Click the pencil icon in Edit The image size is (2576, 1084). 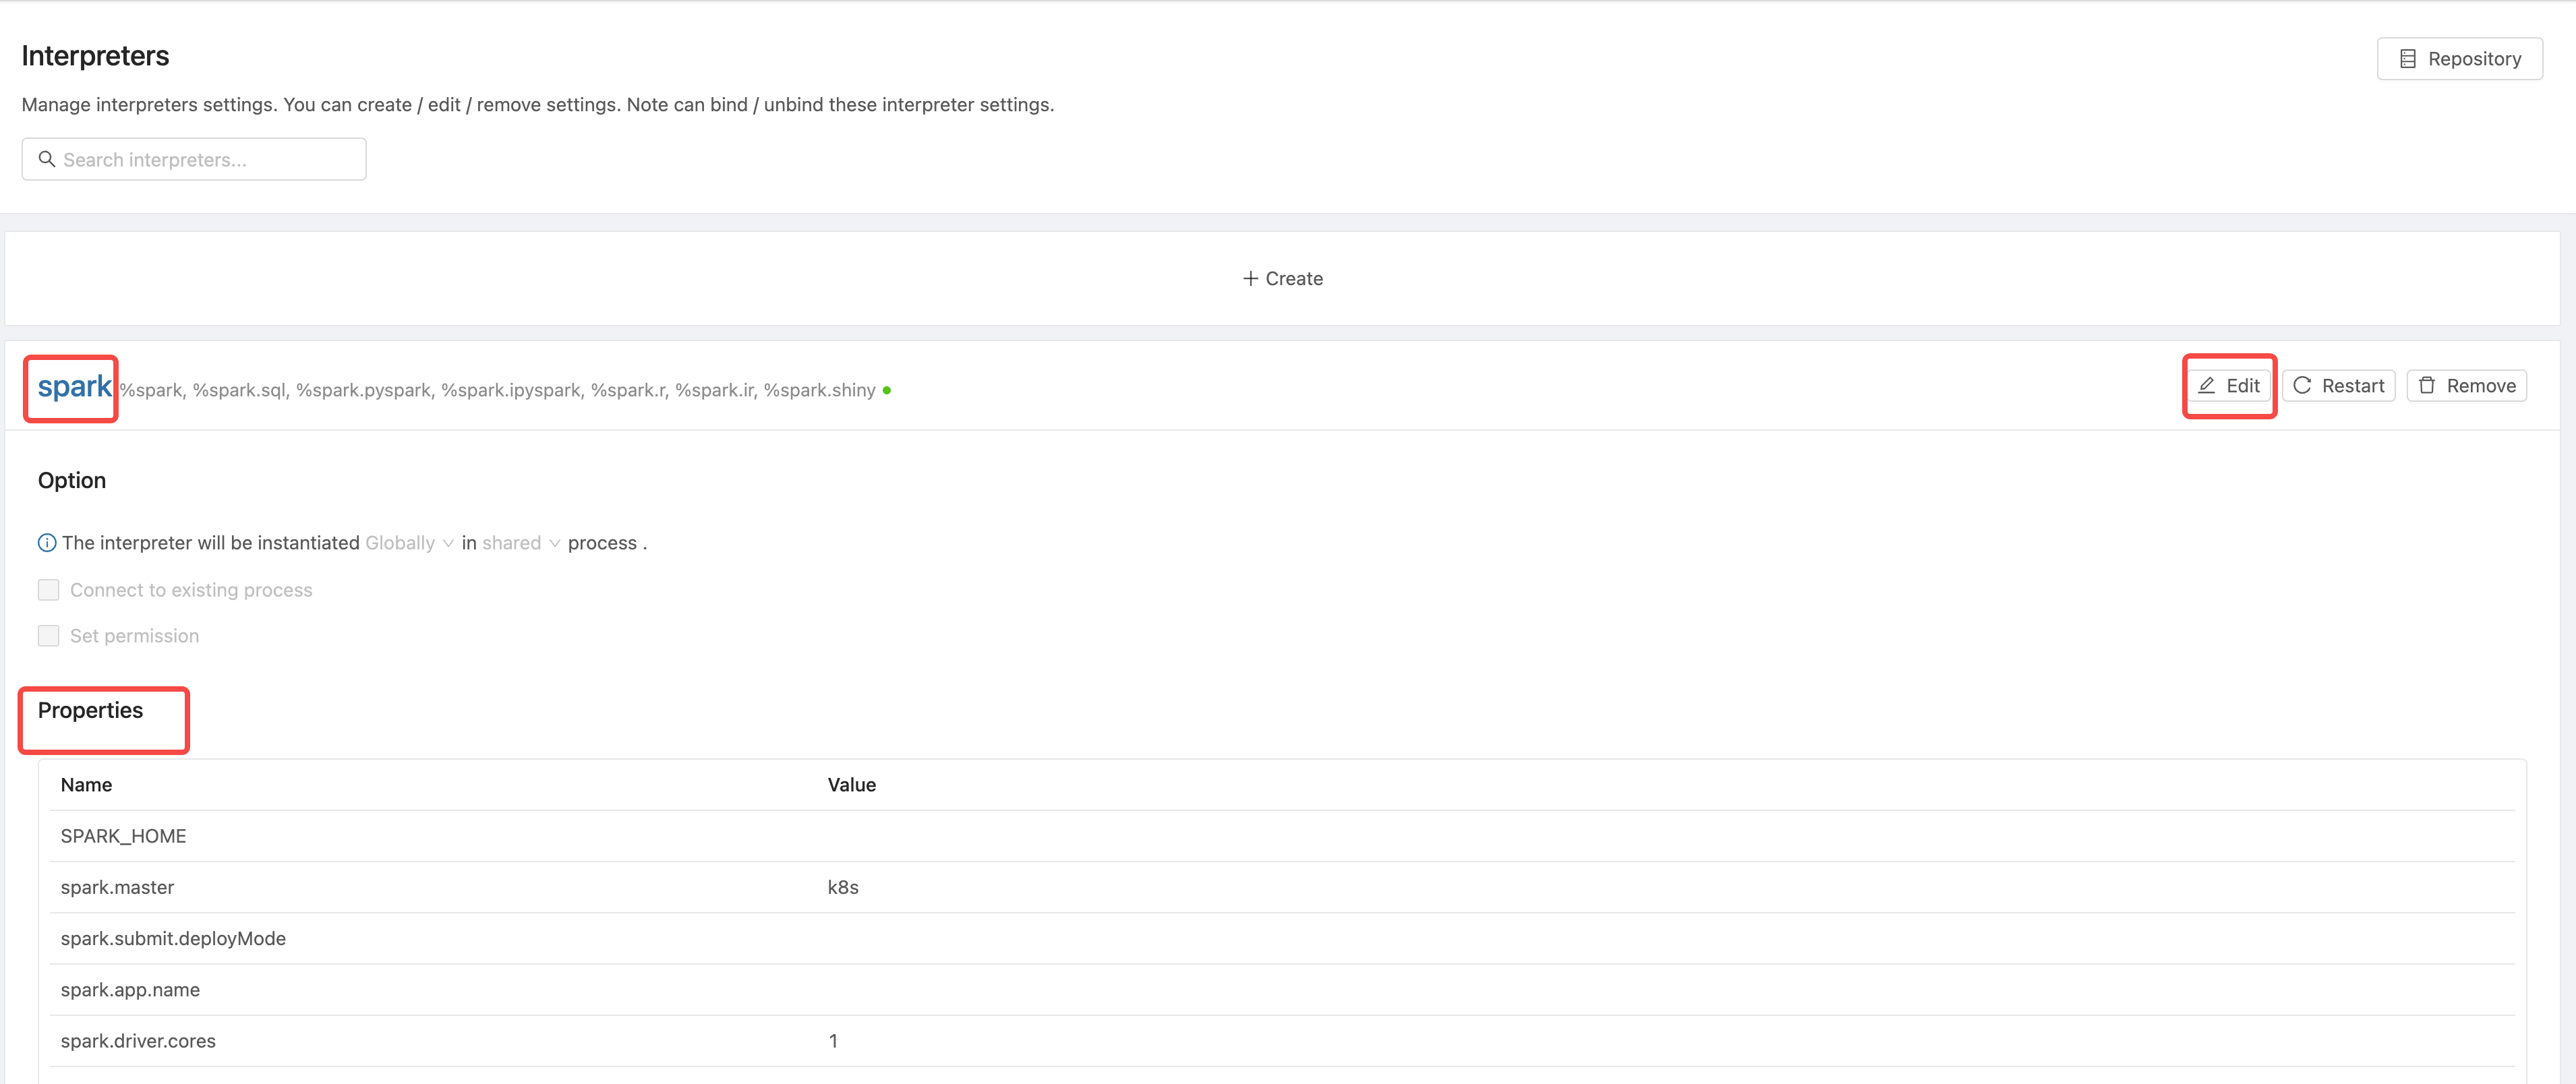(x=2207, y=386)
